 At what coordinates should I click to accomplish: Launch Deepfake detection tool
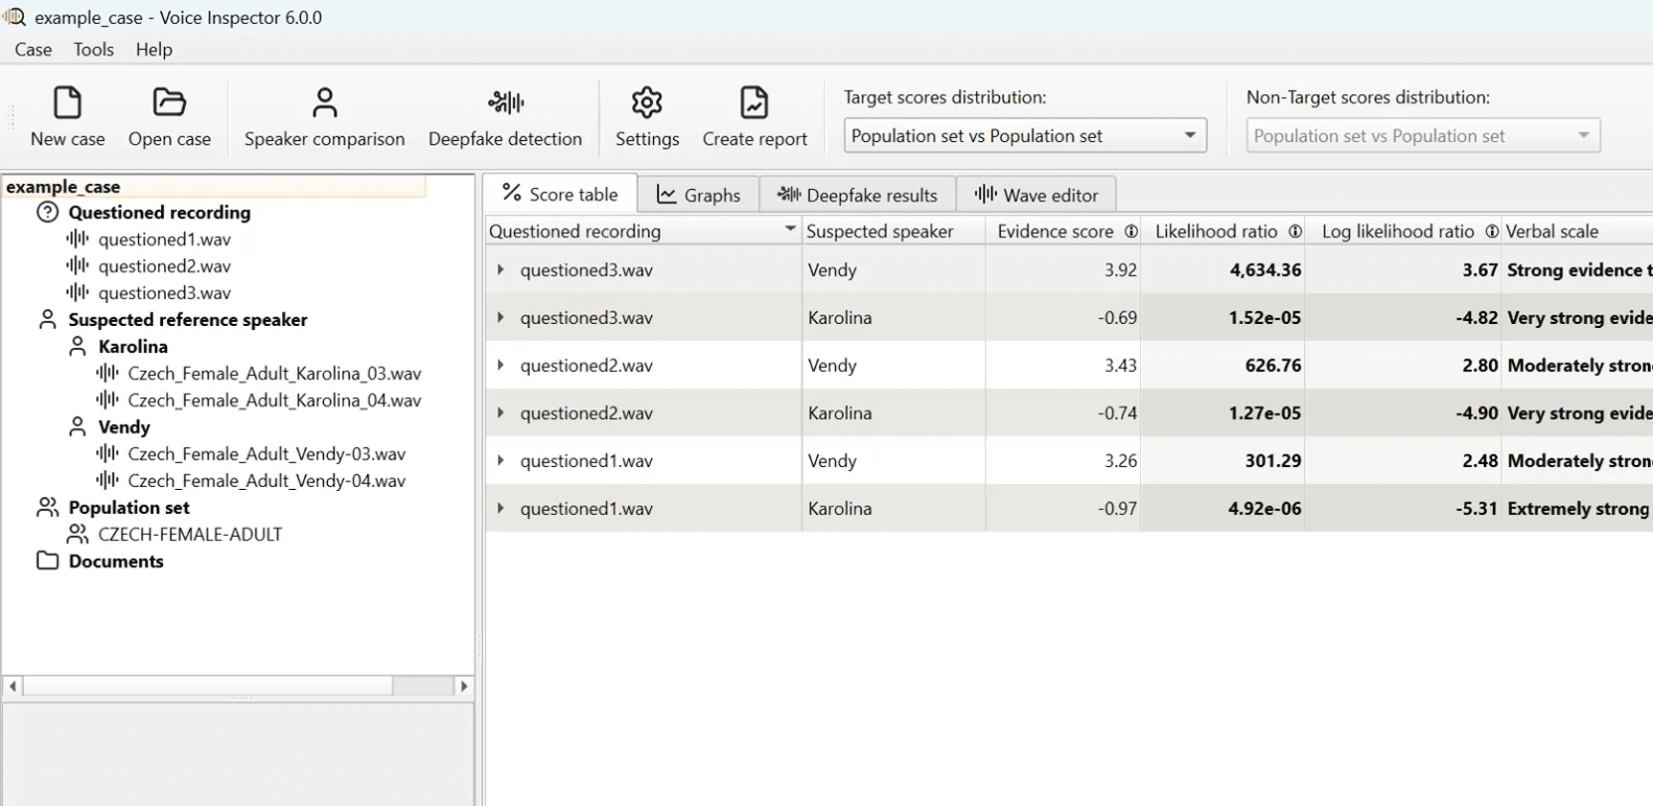coord(505,117)
